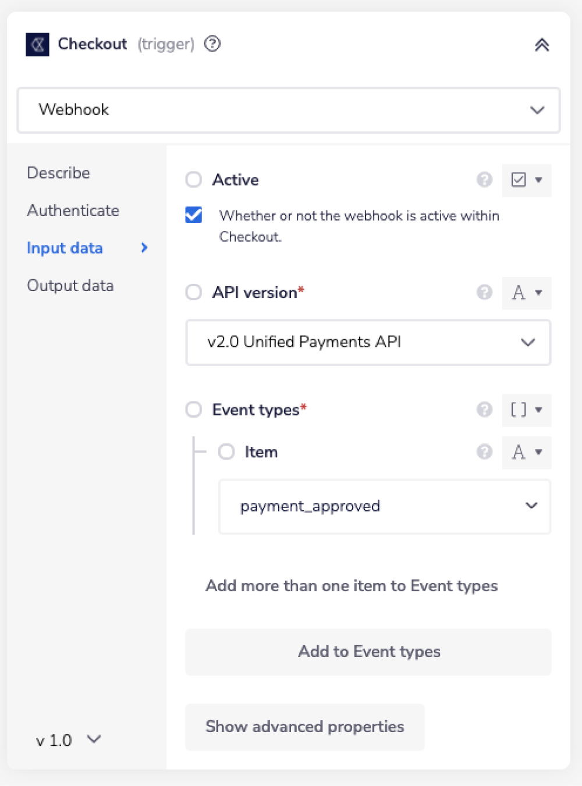Click Show advanced properties button

coord(304,727)
